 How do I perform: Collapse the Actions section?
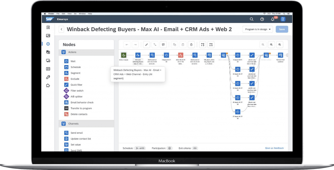coord(64,52)
